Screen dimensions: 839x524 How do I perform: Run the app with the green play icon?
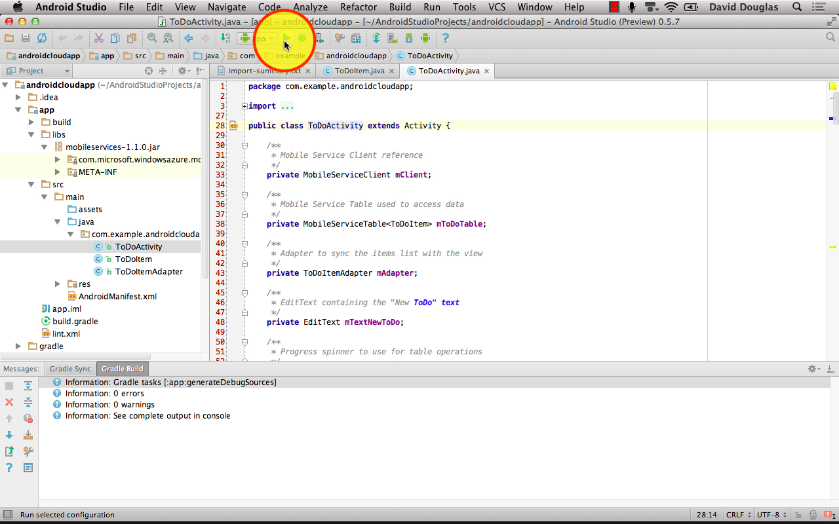tap(286, 38)
